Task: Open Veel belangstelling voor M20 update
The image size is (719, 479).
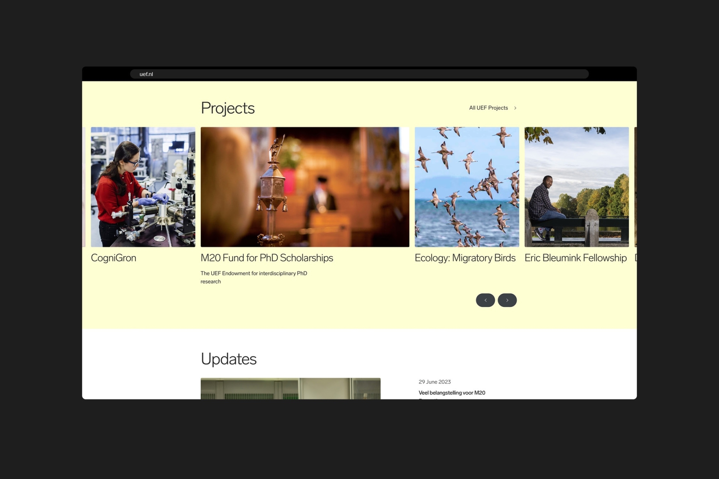Action: [452, 392]
